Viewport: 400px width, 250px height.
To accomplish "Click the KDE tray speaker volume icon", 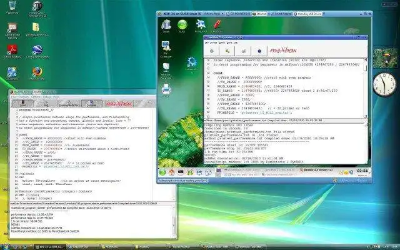I will (x=351, y=172).
